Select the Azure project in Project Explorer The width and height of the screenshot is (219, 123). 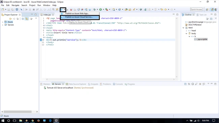10,22
